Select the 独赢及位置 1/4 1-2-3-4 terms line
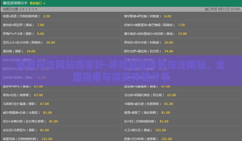 (20, 9)
